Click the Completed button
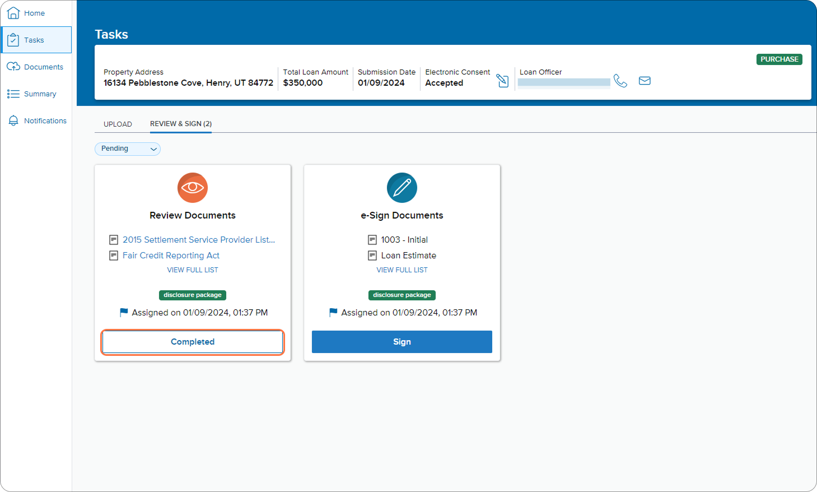This screenshot has height=492, width=817. (x=193, y=342)
